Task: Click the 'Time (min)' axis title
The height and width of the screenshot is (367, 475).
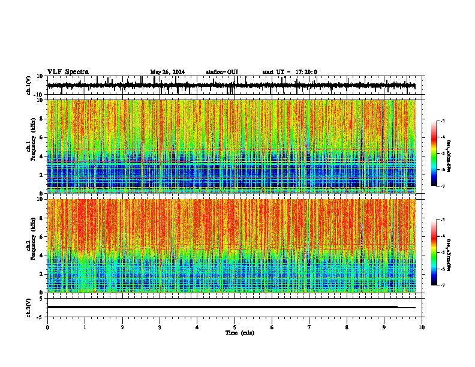Action: (240, 333)
